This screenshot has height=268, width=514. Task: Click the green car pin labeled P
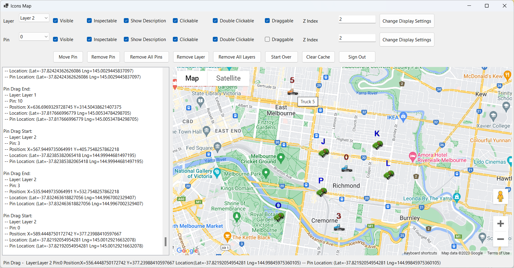click(x=321, y=192)
